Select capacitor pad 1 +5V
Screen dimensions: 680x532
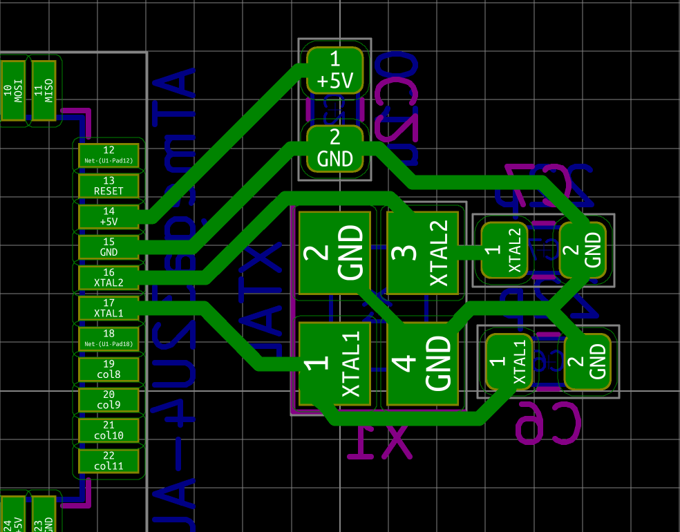(x=334, y=70)
